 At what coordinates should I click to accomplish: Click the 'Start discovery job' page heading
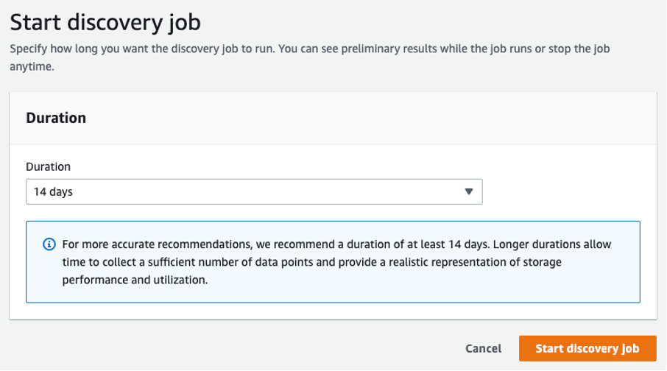coord(105,22)
